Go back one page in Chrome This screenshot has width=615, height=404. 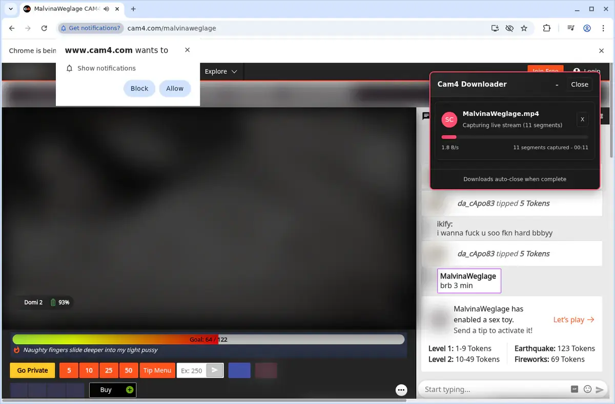pos(12,28)
